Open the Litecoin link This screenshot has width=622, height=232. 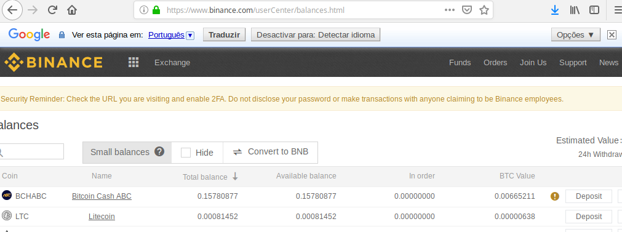click(x=102, y=217)
